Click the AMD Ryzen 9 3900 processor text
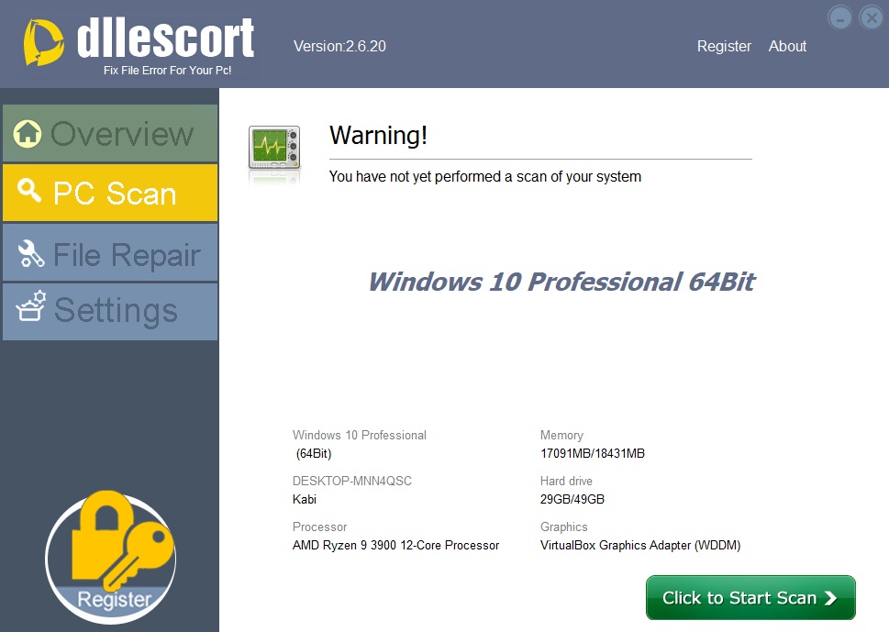This screenshot has width=889, height=632. [395, 545]
